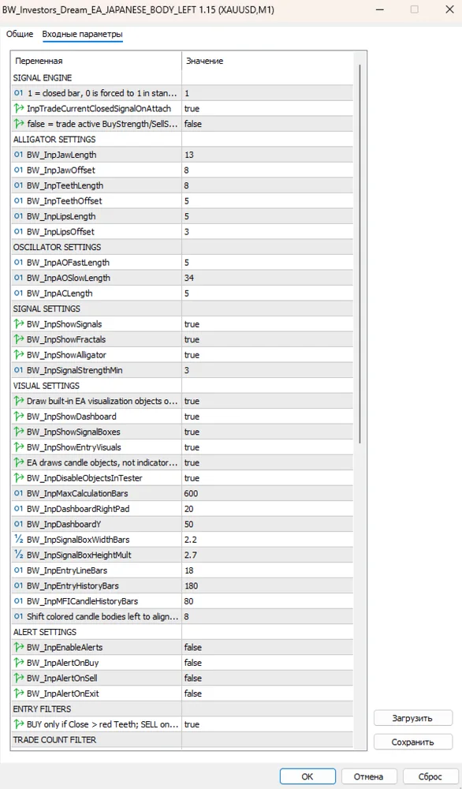Open true dropdown for BW_InpDisableObjectsInTester
462x789 pixels.
pos(267,478)
